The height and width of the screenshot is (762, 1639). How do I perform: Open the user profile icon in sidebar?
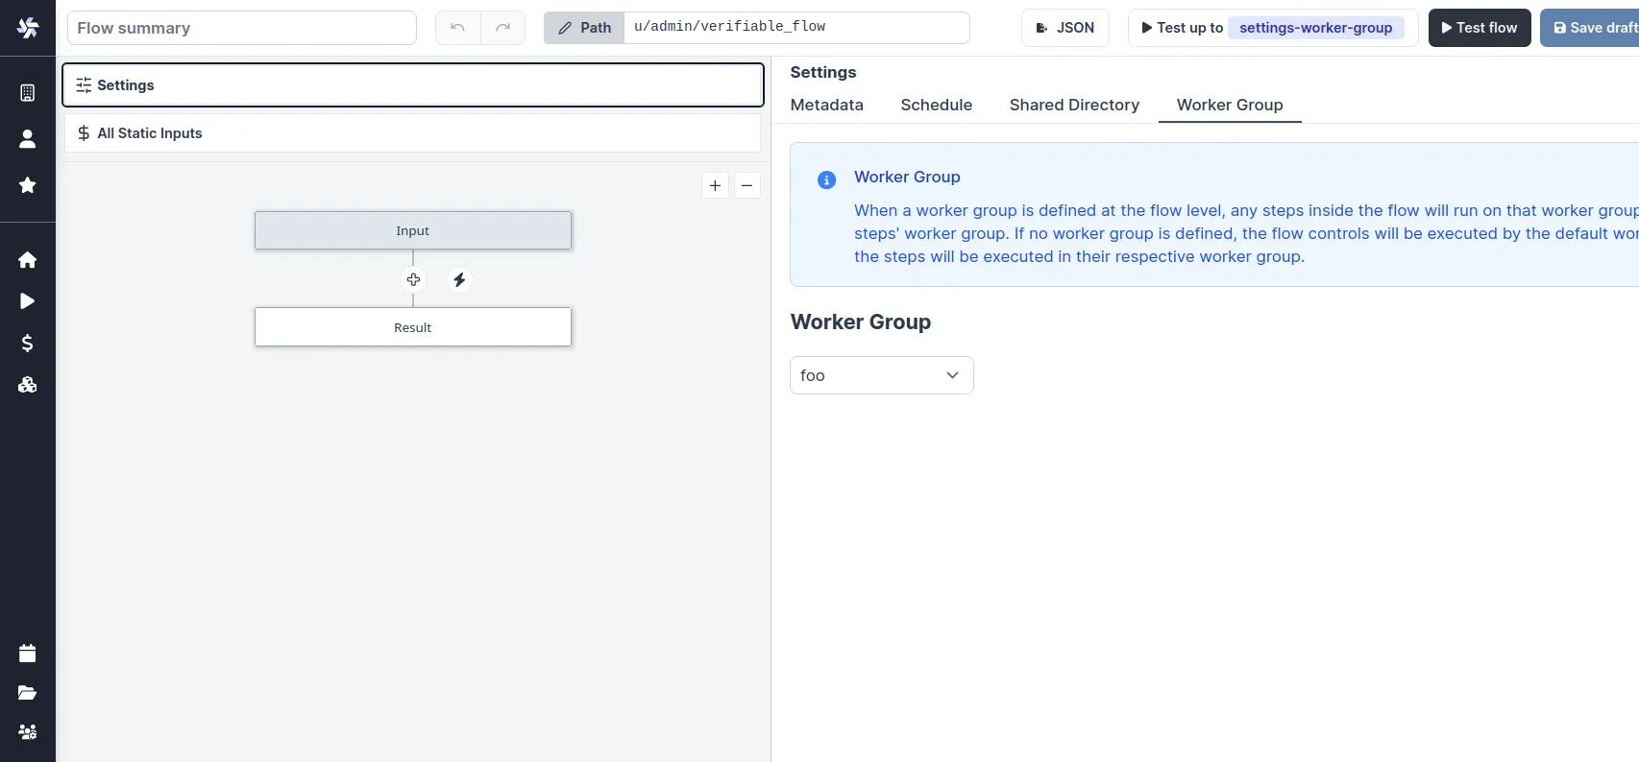coord(28,139)
